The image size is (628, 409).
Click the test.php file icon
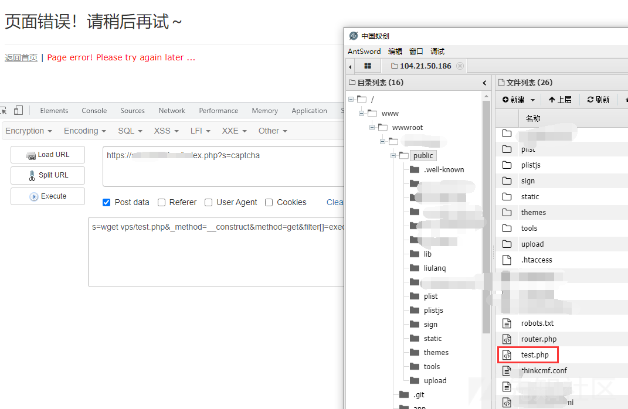click(x=507, y=355)
